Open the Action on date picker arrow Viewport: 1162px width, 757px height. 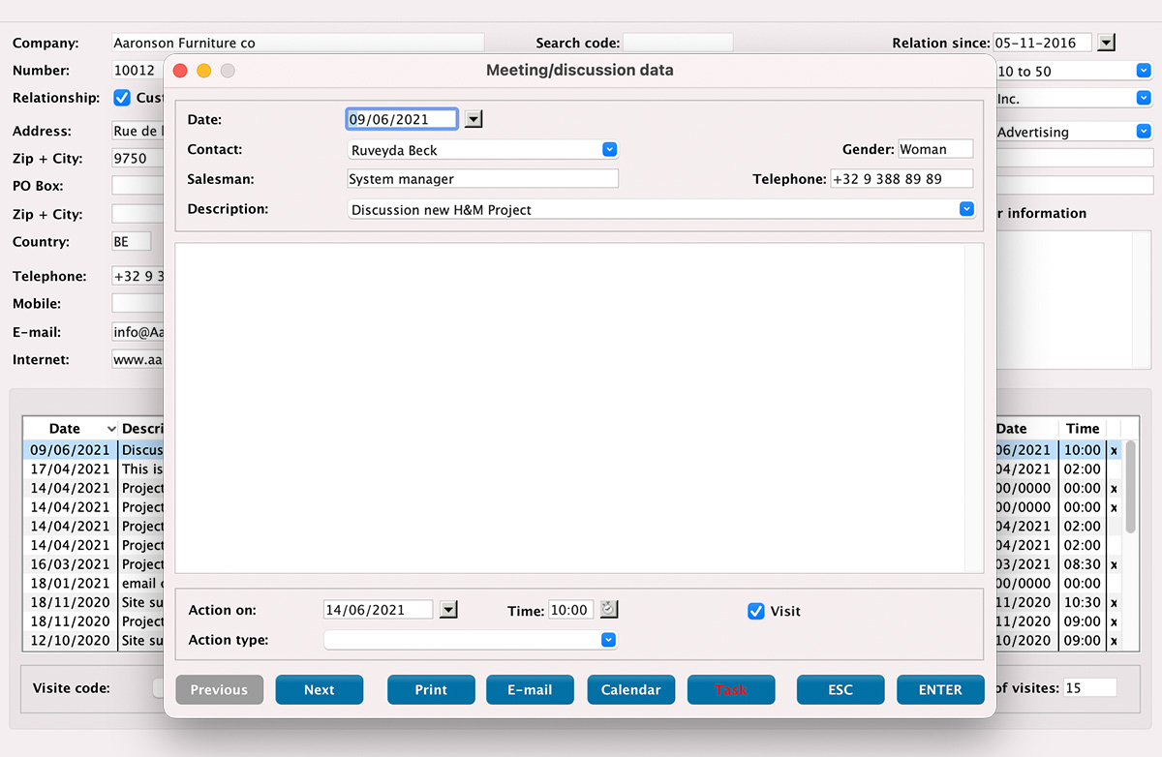coord(447,609)
